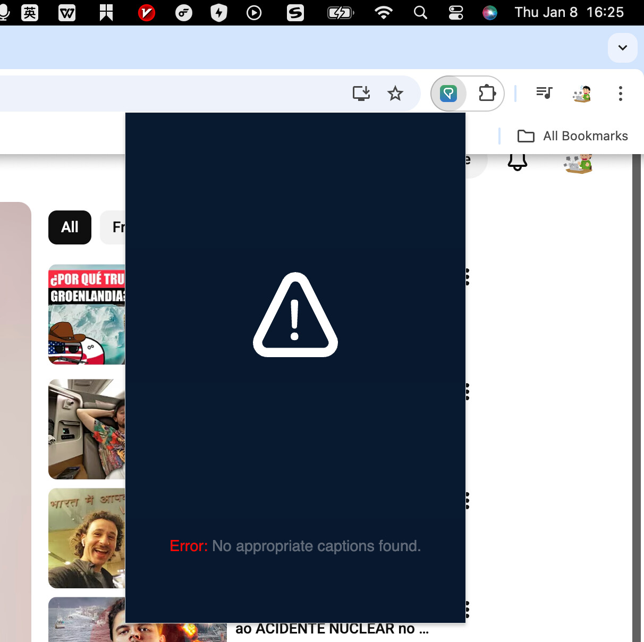Open the Chrome profile avatar
The width and height of the screenshot is (644, 642).
coord(582,94)
